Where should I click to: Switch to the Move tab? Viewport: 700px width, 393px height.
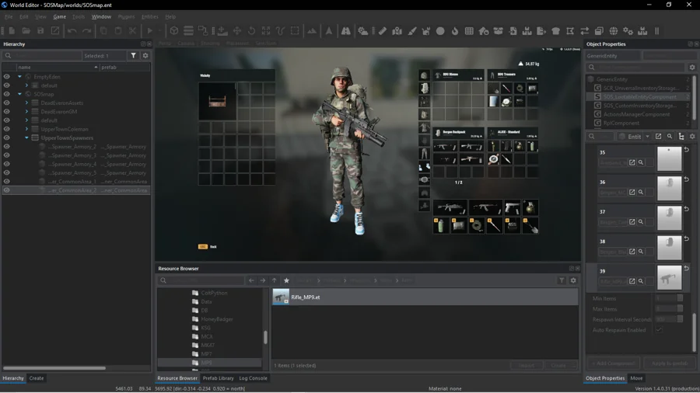click(636, 377)
